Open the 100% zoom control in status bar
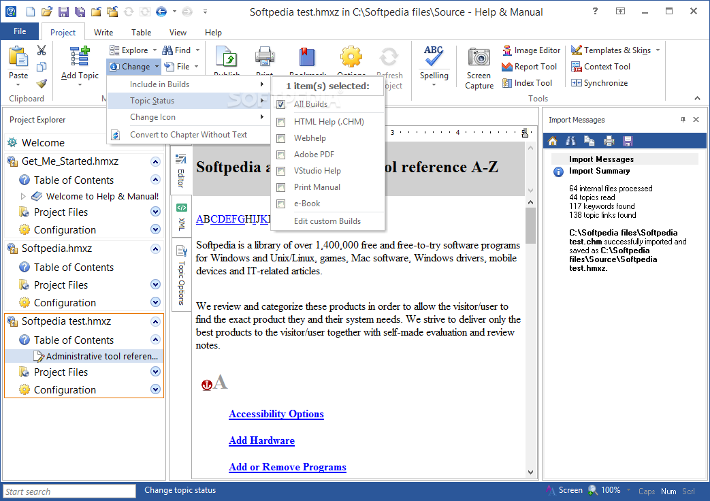 [610, 490]
